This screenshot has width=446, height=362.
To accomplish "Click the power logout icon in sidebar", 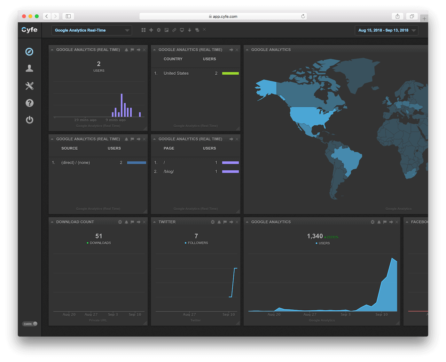I will (x=29, y=120).
